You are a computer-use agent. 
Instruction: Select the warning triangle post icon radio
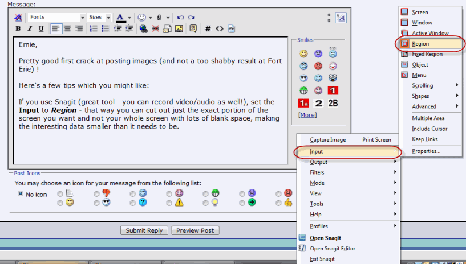tap(169, 203)
